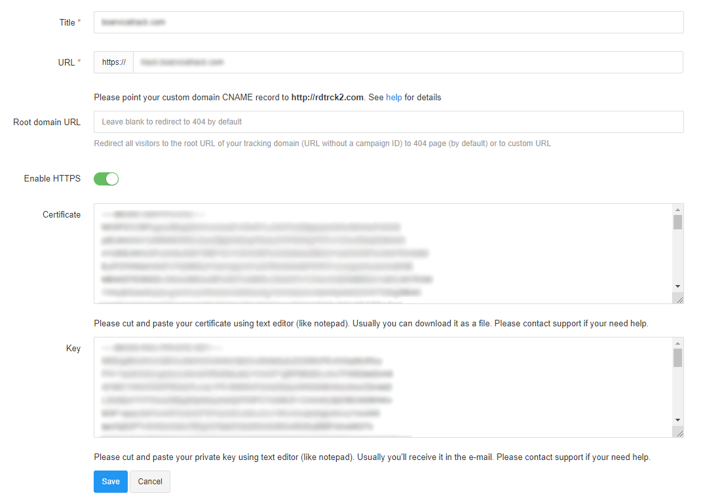Click the Key scrollbar down arrow
705x500 pixels.
677,420
